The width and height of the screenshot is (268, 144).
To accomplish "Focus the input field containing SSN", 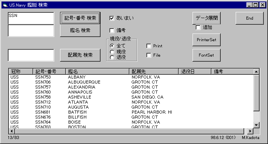I will 31,18.
